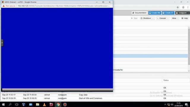This screenshot has width=190, height=107.
Task: Open Chrome's three-dot menu
Action: tap(188, 7)
